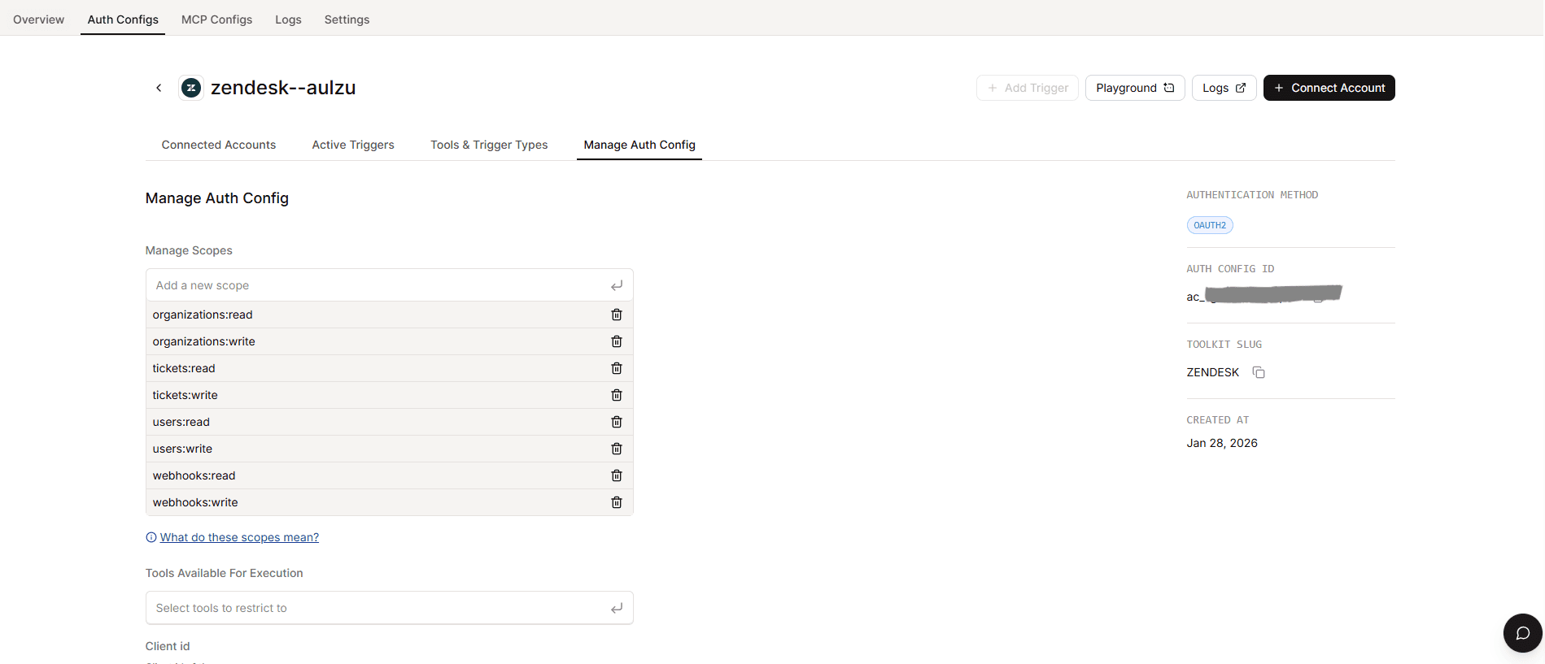Select the users:write scope text
Screen dimensions: 1545x664
(182, 449)
